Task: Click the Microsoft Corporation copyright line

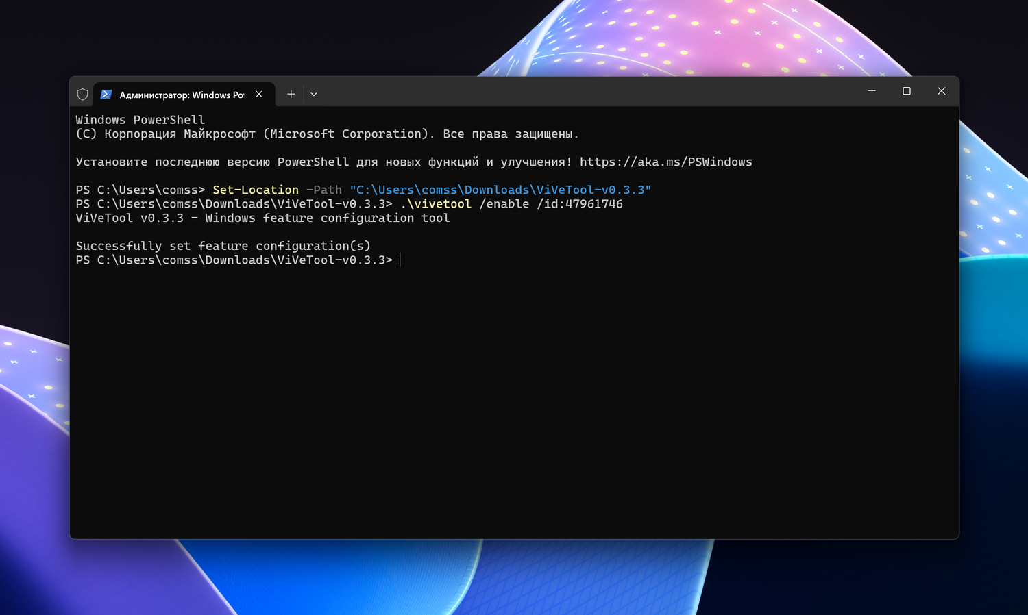Action: [328, 134]
